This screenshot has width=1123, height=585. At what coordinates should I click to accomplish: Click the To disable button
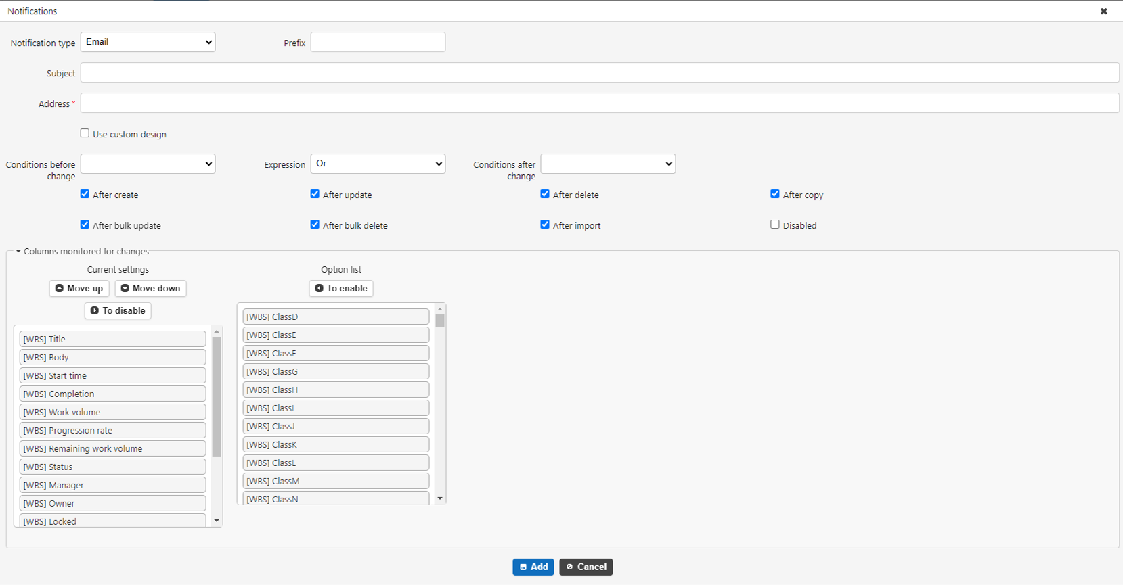coord(118,310)
